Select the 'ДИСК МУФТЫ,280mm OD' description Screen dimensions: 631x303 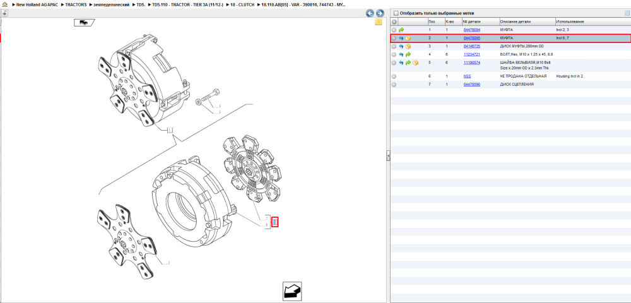[522, 46]
